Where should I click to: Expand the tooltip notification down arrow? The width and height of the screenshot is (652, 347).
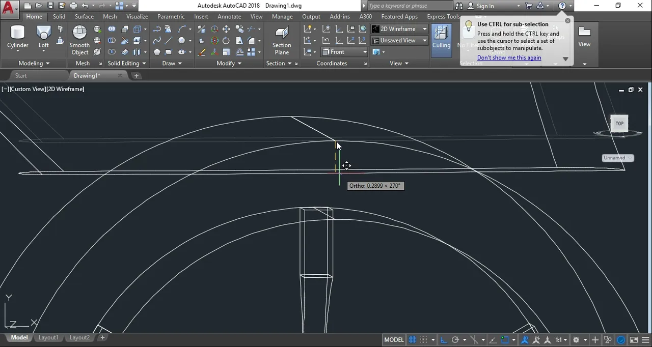565,59
